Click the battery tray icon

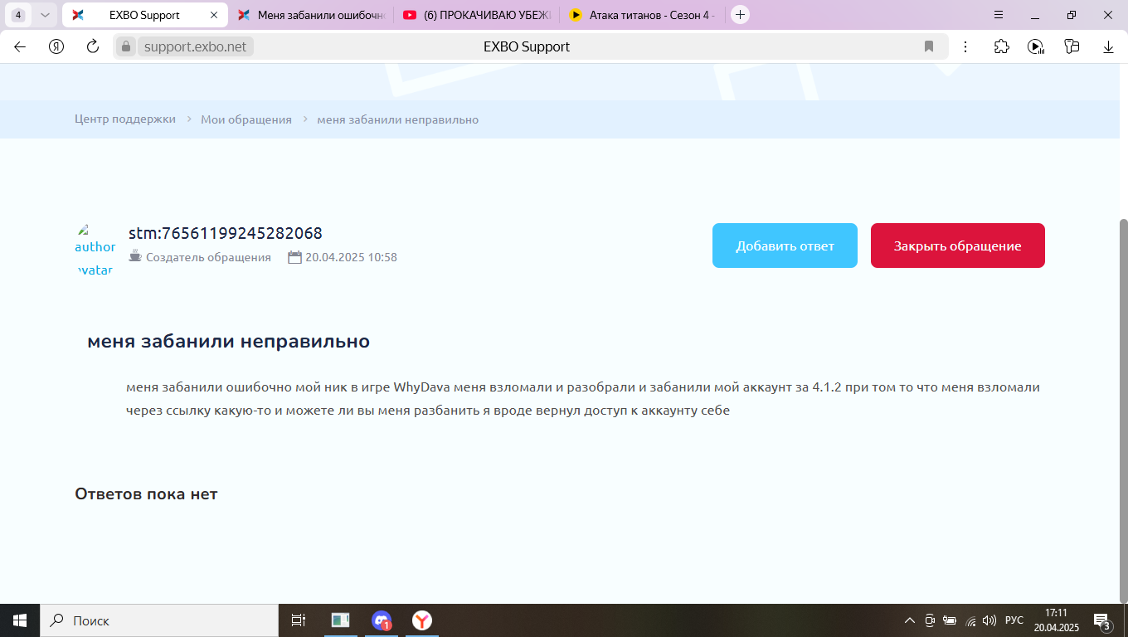coord(950,620)
